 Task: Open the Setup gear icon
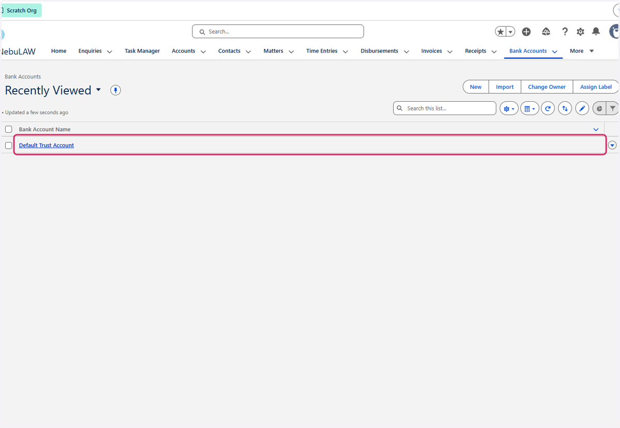(x=580, y=32)
